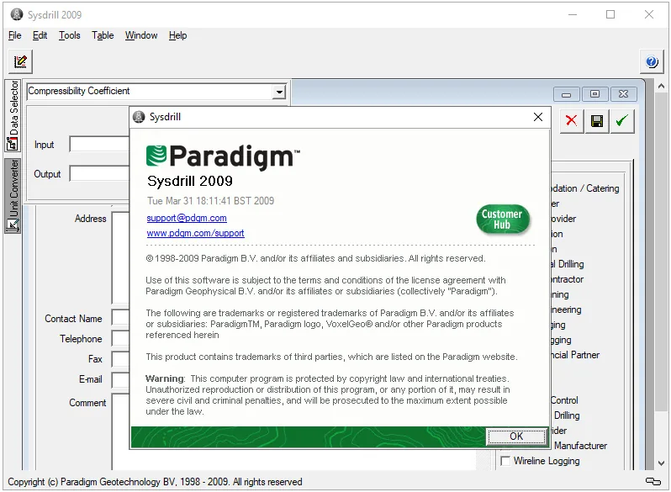Open the Help menu
Screen dimensions: 671x492
(177, 35)
